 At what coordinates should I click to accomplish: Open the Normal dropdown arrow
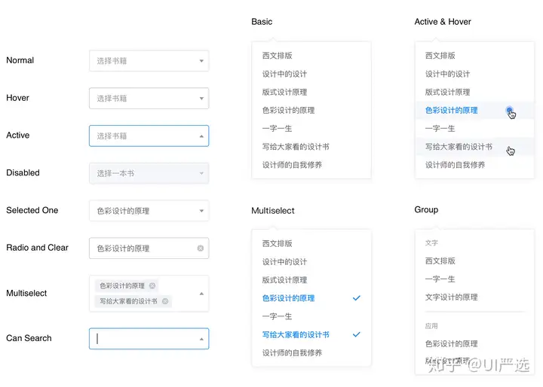[201, 61]
